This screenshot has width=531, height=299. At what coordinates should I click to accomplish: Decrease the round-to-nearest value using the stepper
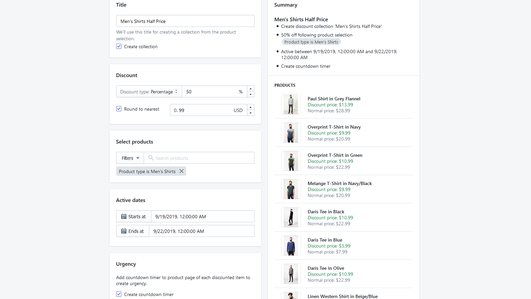251,113
